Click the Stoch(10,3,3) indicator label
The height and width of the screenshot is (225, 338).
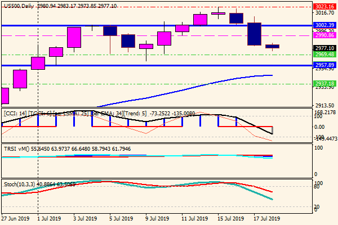pos(21,183)
